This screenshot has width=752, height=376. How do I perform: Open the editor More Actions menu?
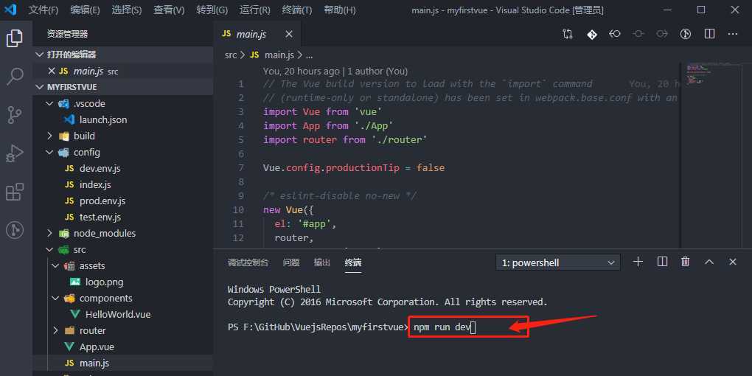click(733, 34)
